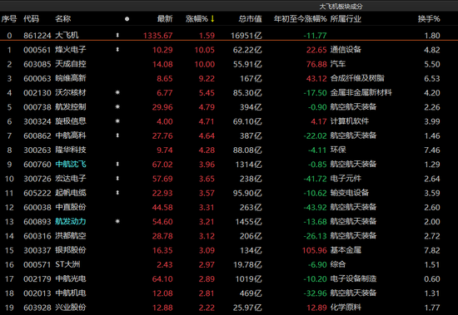Open stock ST大洲
Image resolution: width=458 pixels, height=315 pixels.
pos(67,264)
